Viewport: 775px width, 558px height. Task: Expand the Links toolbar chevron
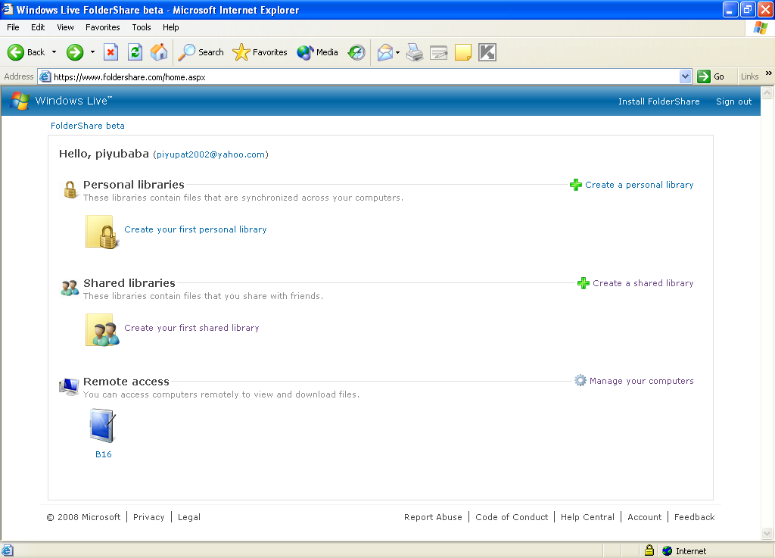click(769, 73)
